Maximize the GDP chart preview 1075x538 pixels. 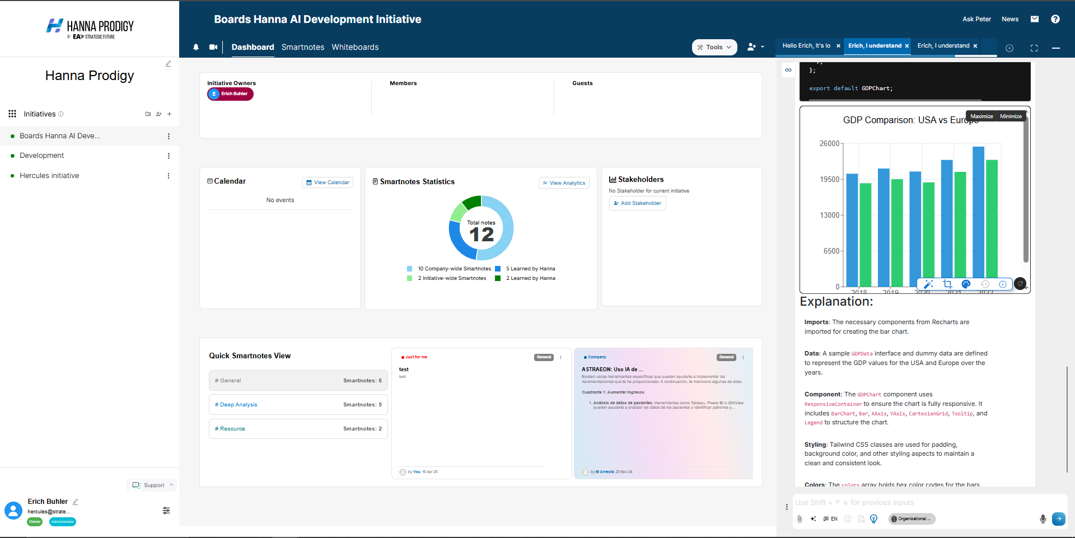tap(981, 116)
